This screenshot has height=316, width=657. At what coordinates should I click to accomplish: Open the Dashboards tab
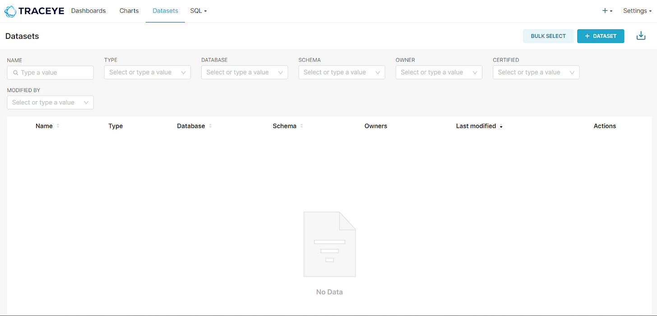pos(88,11)
